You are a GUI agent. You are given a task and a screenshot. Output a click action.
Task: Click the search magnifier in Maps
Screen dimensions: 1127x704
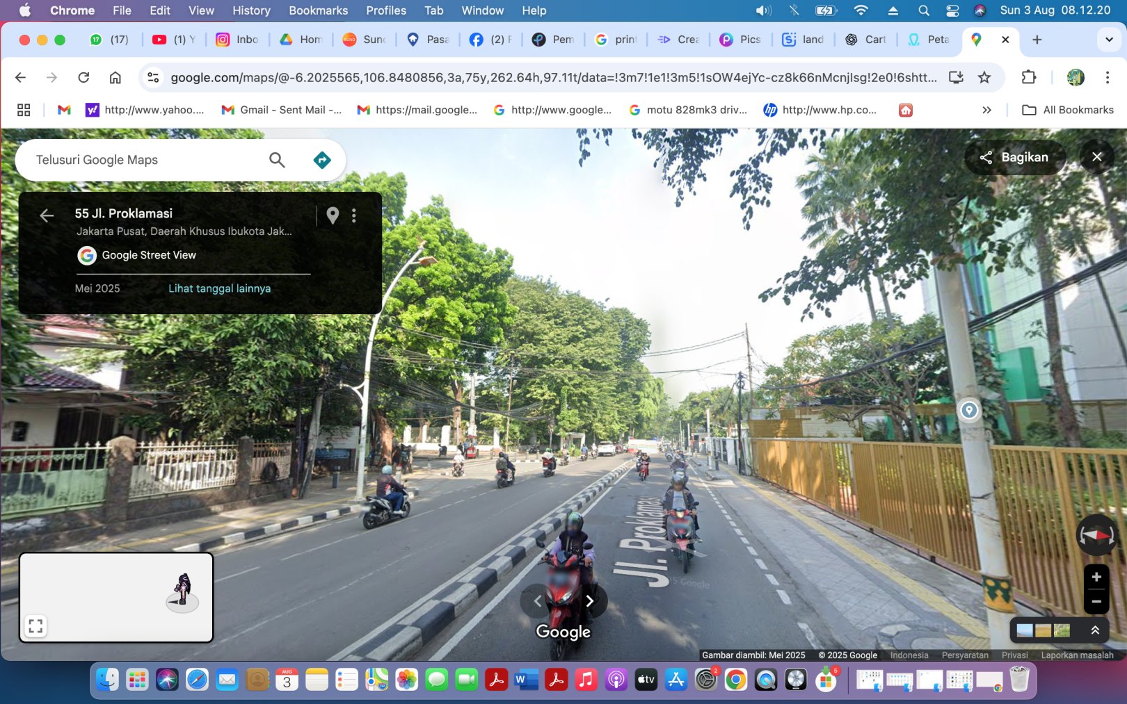pyautogui.click(x=277, y=160)
